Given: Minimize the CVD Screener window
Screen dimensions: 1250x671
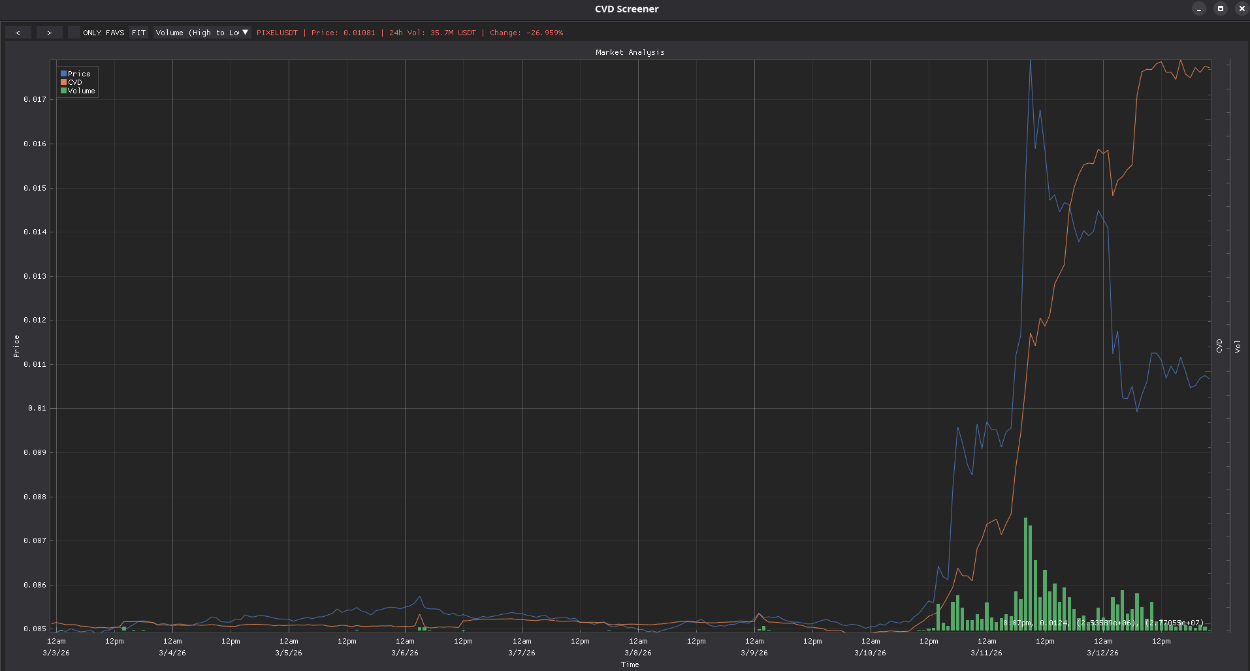Looking at the screenshot, I should (x=1198, y=8).
